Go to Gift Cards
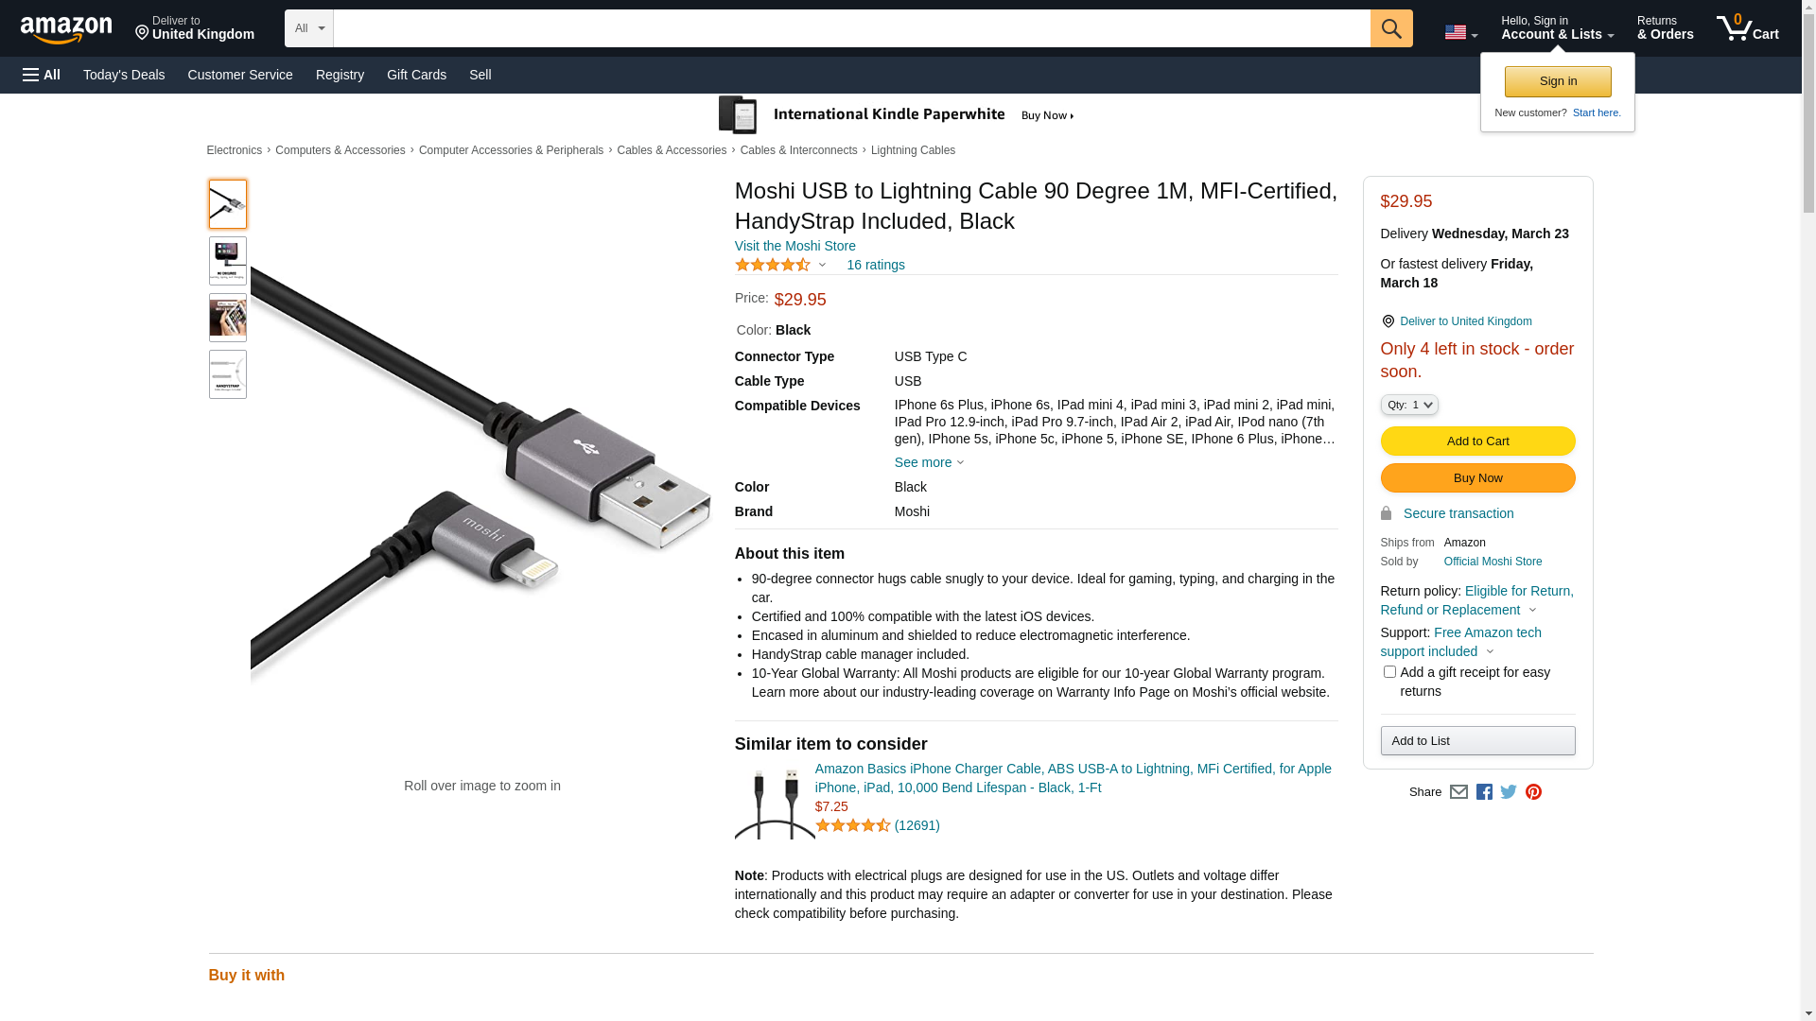1816x1021 pixels. pos(416,75)
